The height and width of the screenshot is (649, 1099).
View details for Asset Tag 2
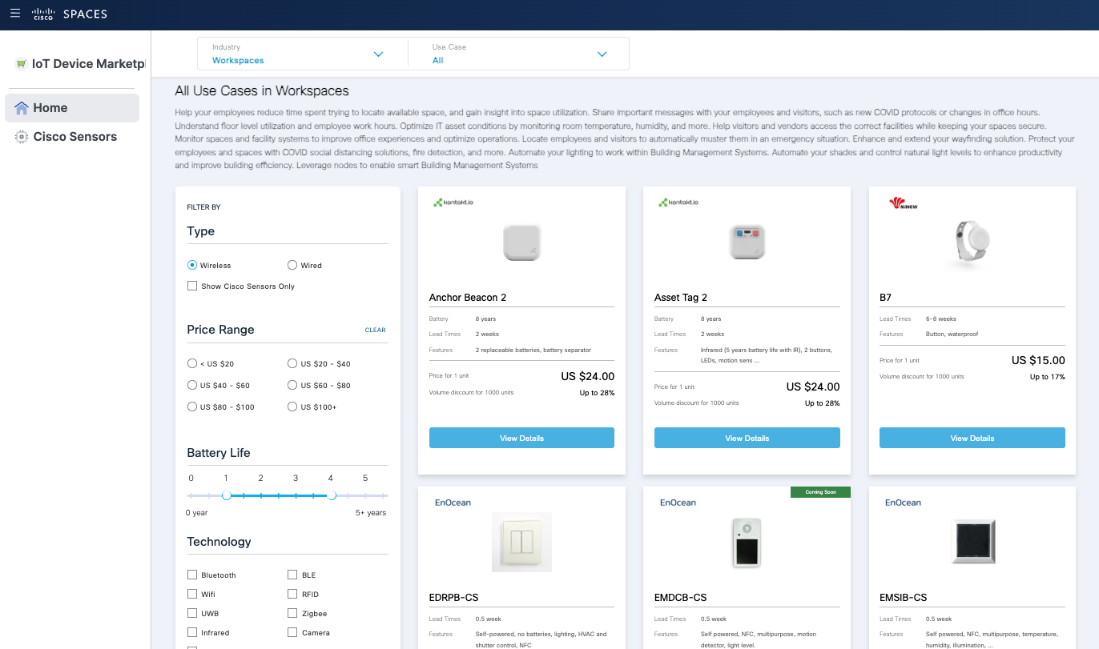(747, 438)
